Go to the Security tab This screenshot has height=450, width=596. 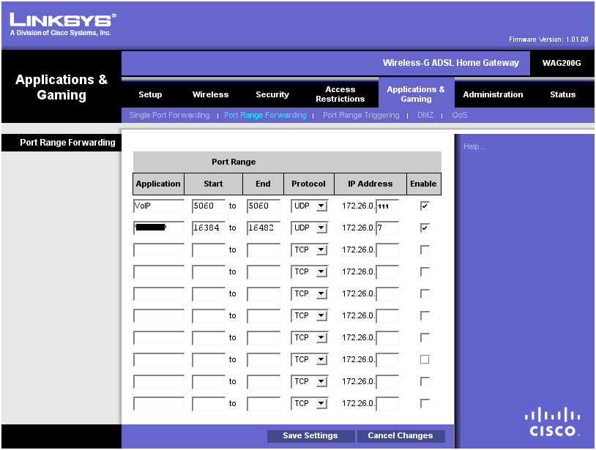coord(272,94)
